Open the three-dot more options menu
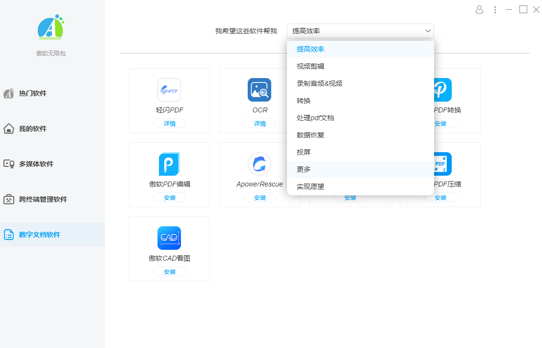 point(495,9)
